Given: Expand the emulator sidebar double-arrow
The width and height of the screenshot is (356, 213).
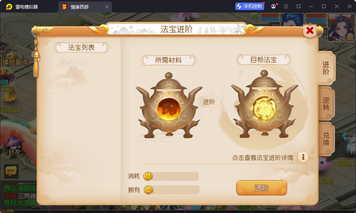Looking at the screenshot, I should (x=349, y=6).
